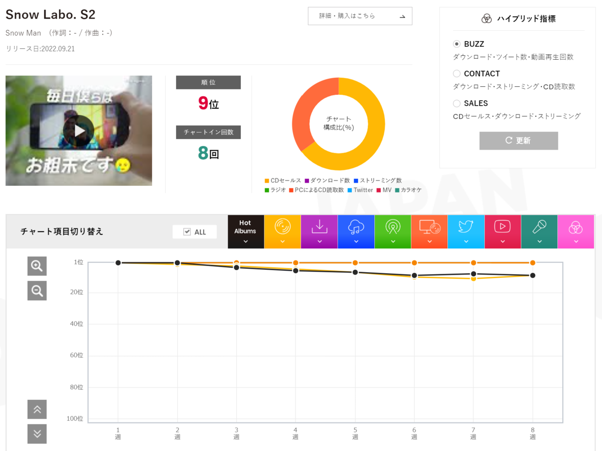Click the Snow Man artist name

pyautogui.click(x=23, y=33)
